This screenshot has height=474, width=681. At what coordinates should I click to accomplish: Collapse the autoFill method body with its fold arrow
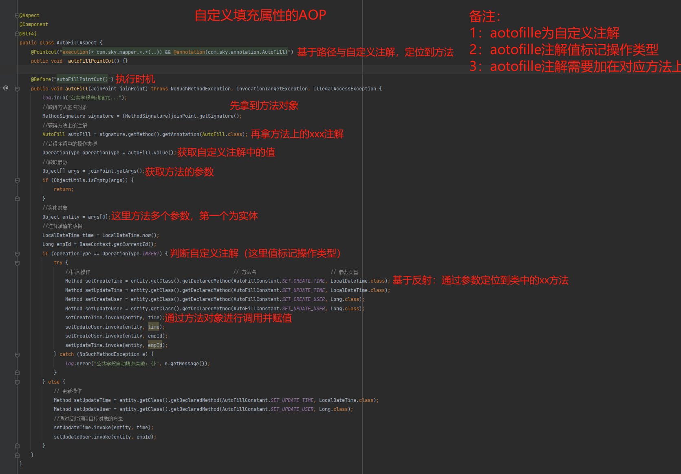17,88
